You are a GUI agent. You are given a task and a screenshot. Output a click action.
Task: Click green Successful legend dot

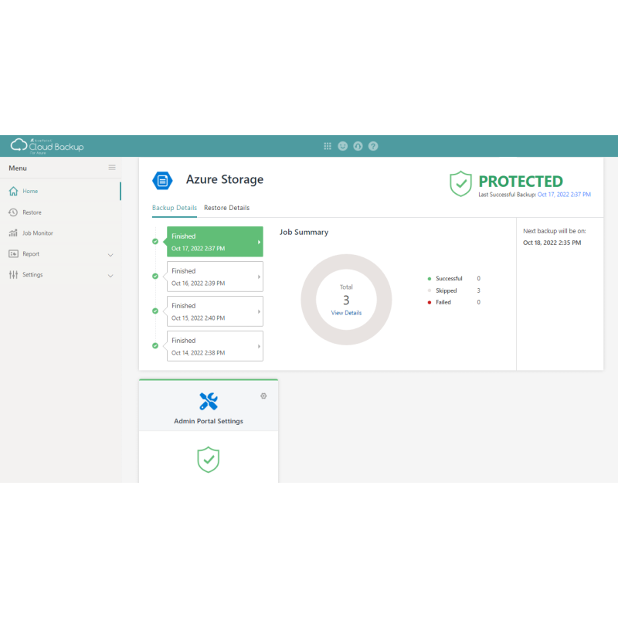pos(430,279)
